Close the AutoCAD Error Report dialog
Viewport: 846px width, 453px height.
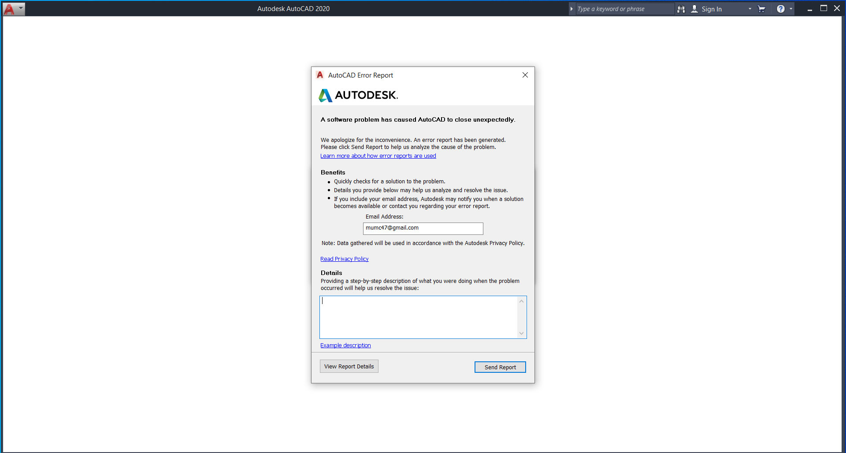[525, 75]
